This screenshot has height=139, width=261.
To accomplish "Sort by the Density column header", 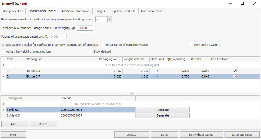I will 200,59.
